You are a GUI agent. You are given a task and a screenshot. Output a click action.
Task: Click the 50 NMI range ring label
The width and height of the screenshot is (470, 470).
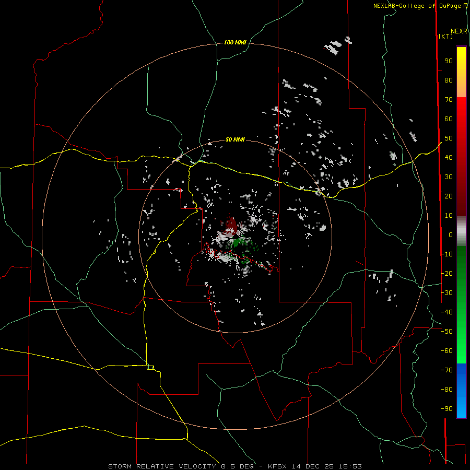tap(235, 139)
